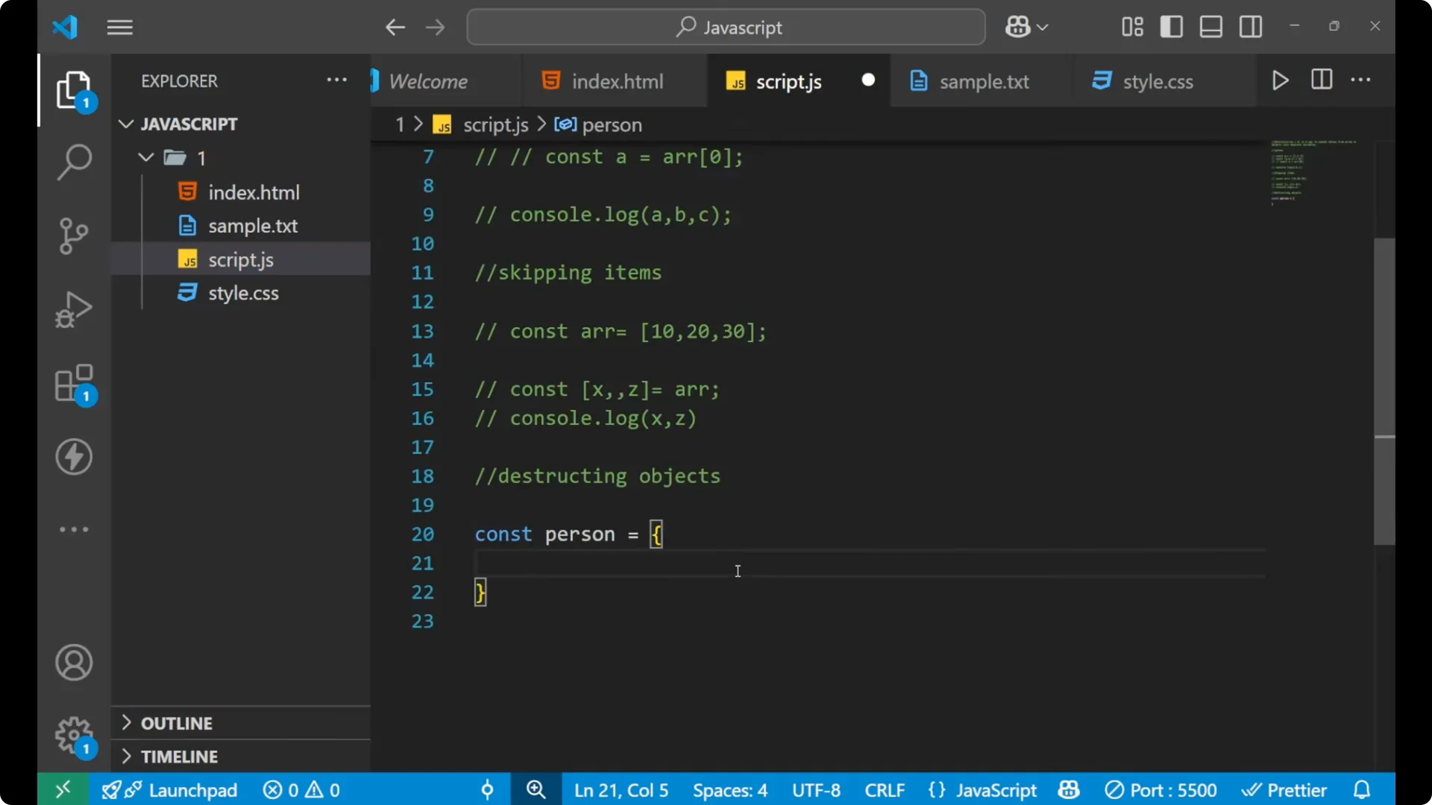This screenshot has height=805, width=1432.
Task: Toggle the bottom panel visibility
Action: (x=1210, y=26)
